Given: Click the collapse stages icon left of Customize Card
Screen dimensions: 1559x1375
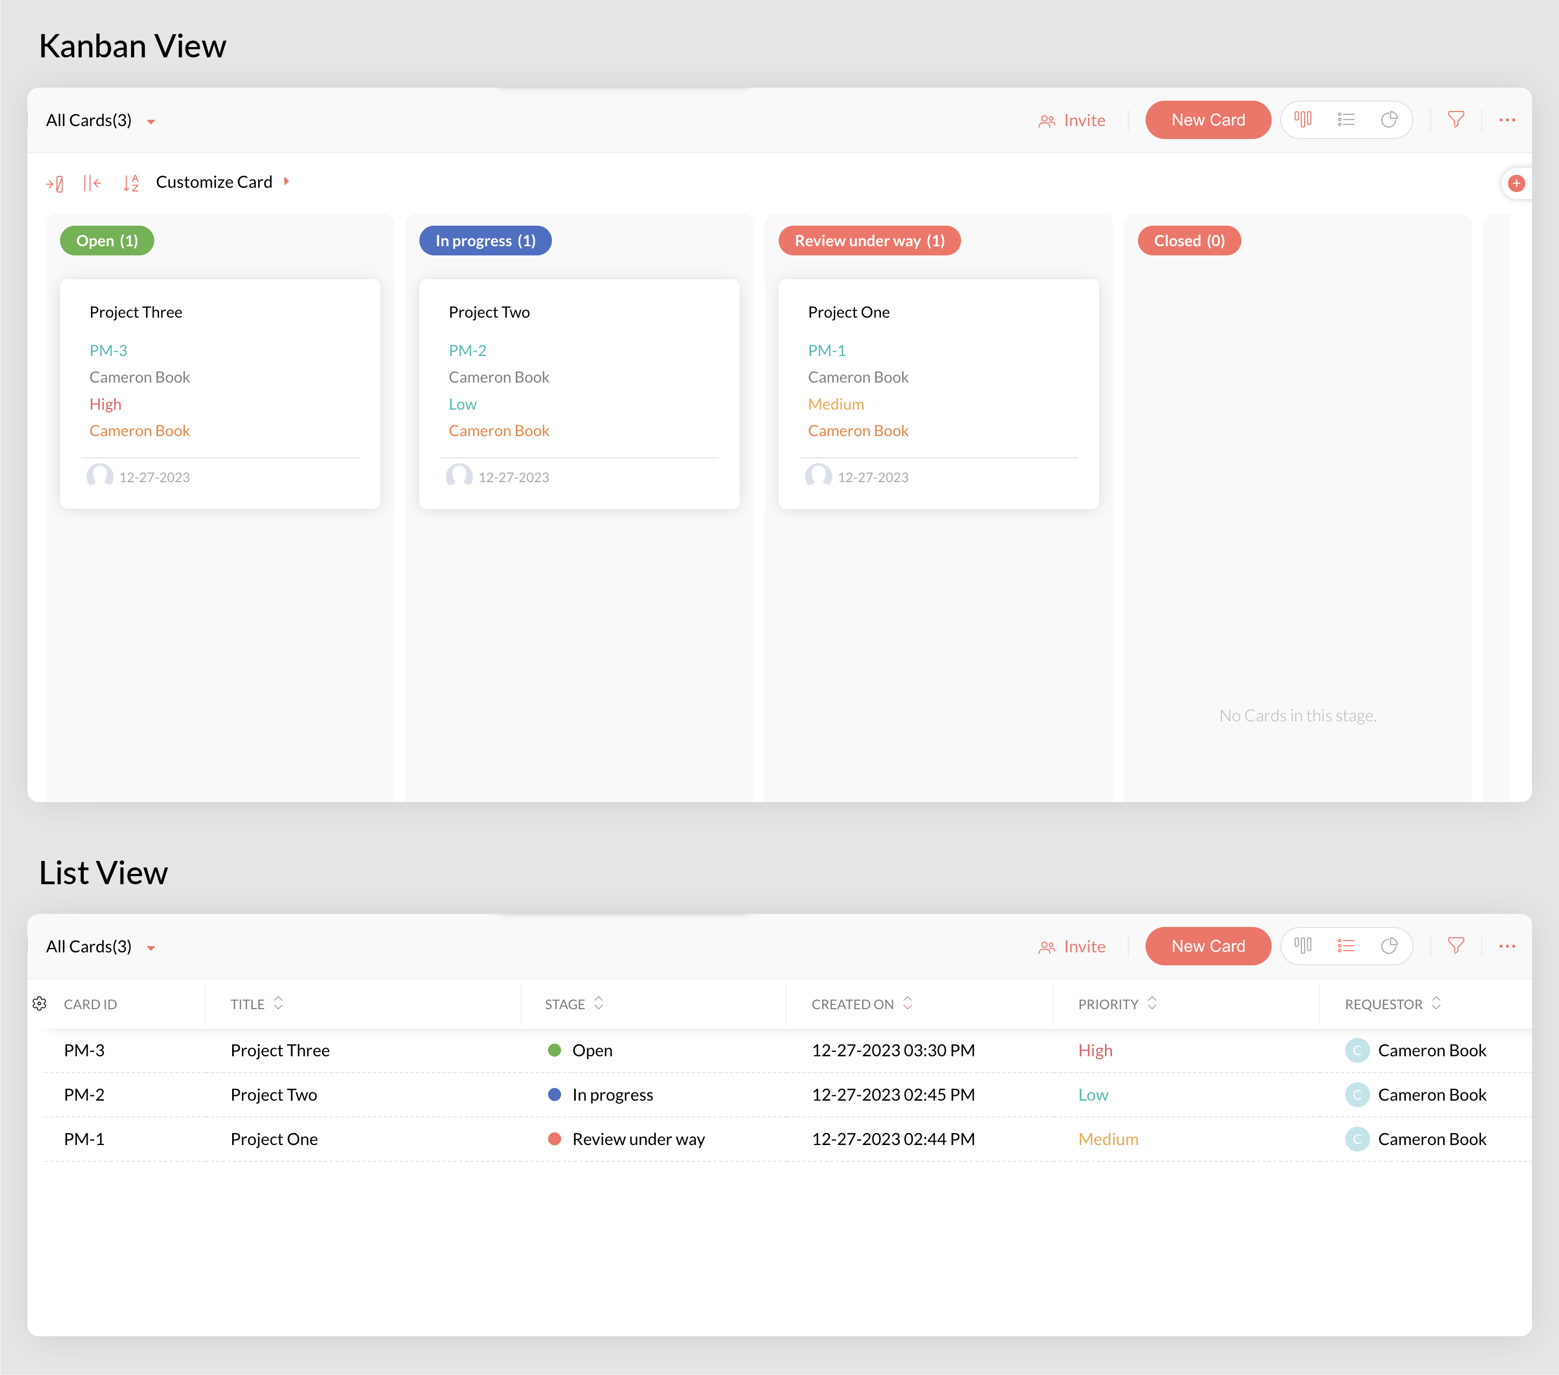Looking at the screenshot, I should [93, 183].
